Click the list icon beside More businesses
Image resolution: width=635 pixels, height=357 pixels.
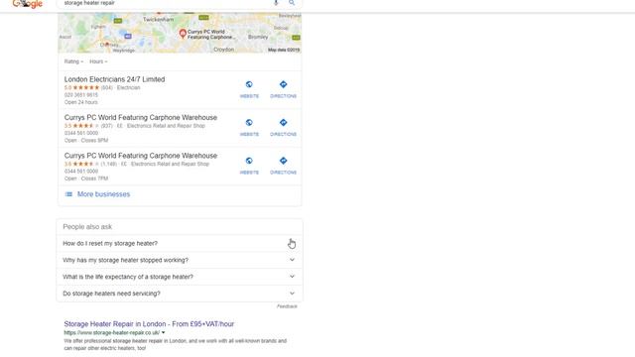[x=68, y=194]
